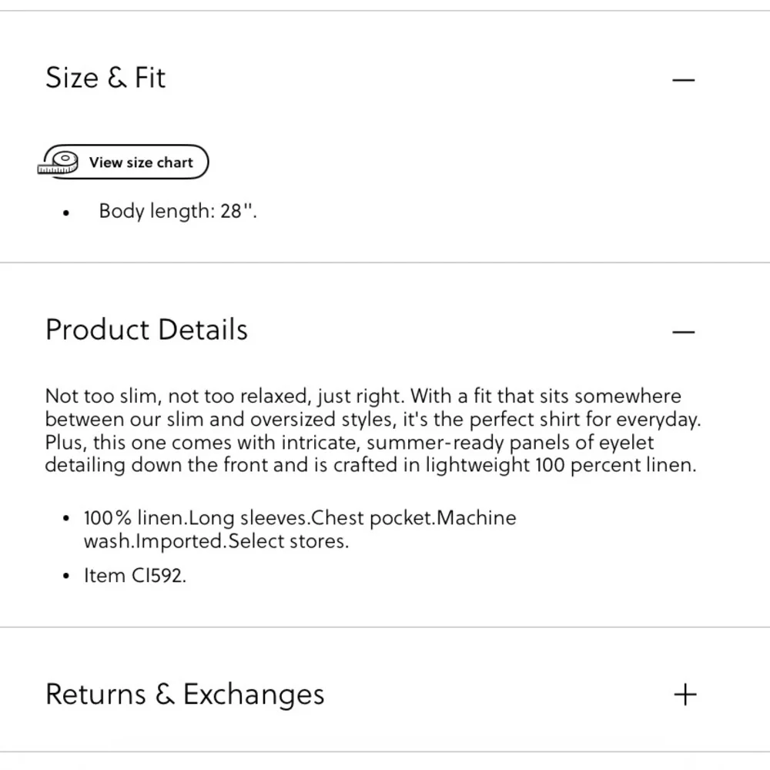Collapse Size & Fit using minus icon
Image resolution: width=770 pixels, height=770 pixels.
684,79
